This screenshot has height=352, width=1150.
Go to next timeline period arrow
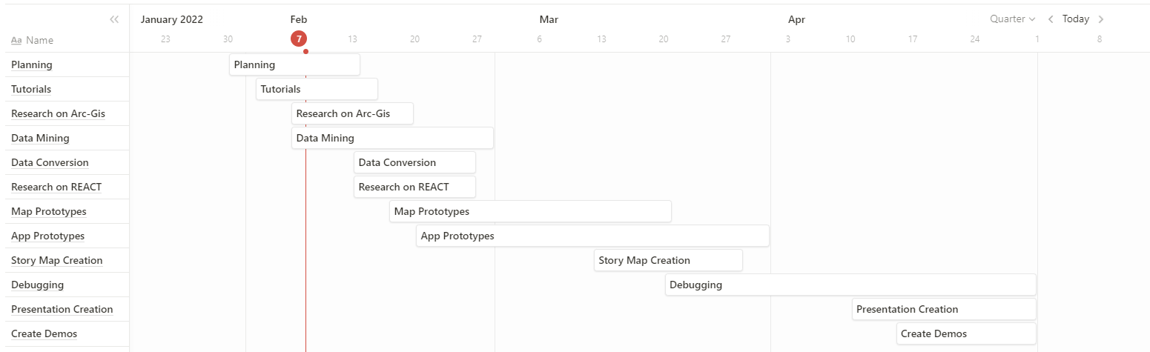click(1101, 19)
